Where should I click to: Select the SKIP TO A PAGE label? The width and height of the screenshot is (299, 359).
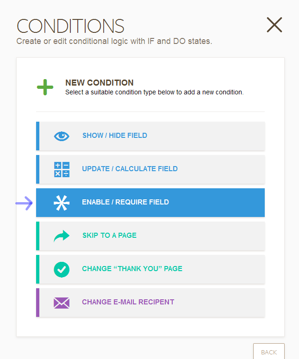[x=109, y=235]
